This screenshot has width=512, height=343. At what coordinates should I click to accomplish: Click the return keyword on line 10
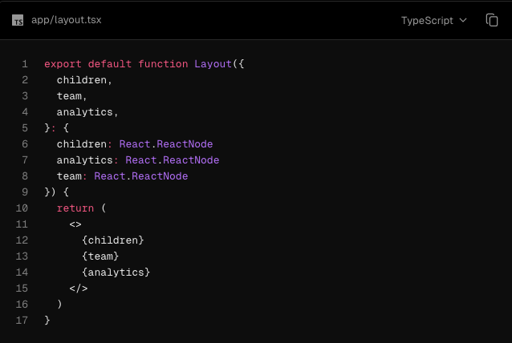pyautogui.click(x=75, y=208)
